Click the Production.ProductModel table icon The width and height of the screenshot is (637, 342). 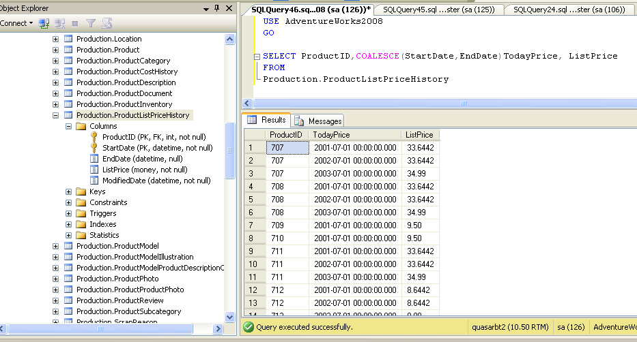tap(68, 246)
